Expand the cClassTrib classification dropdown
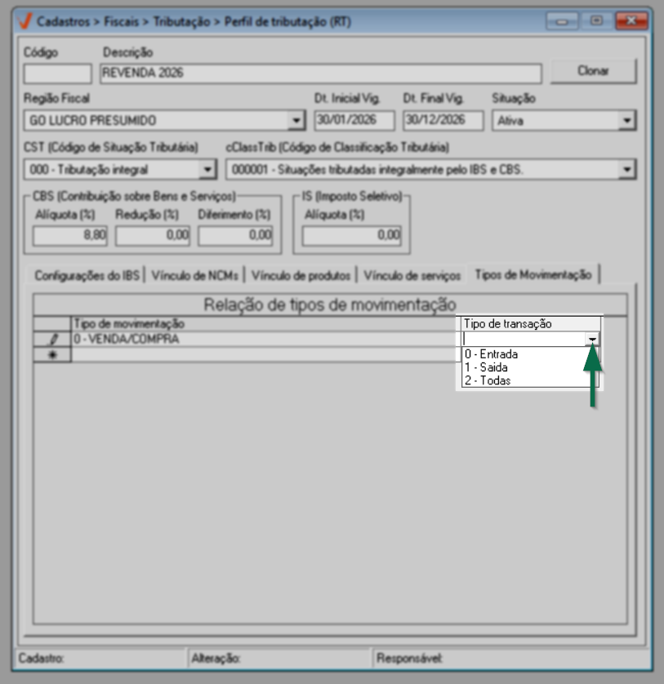Viewport: 664px width, 684px height. pyautogui.click(x=627, y=169)
